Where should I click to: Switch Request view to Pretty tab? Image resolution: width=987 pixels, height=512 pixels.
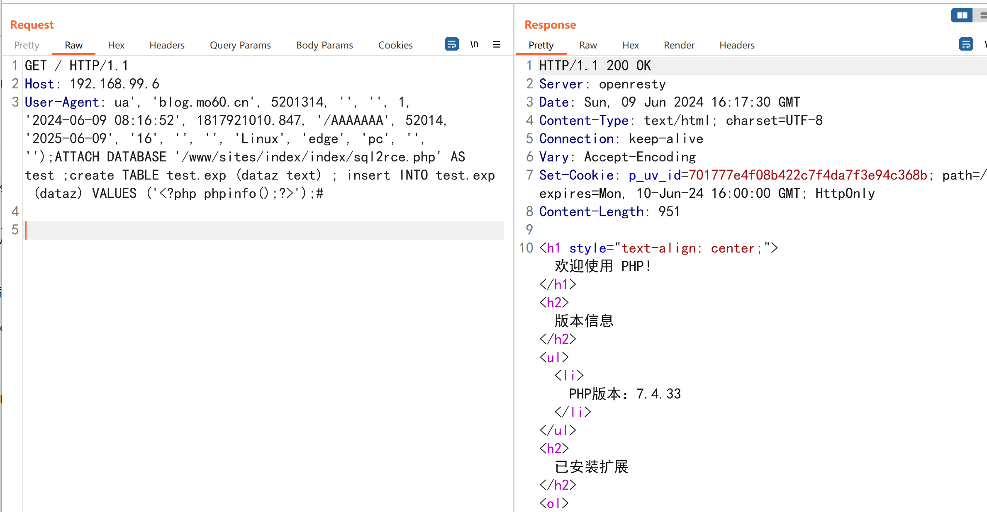pos(27,45)
